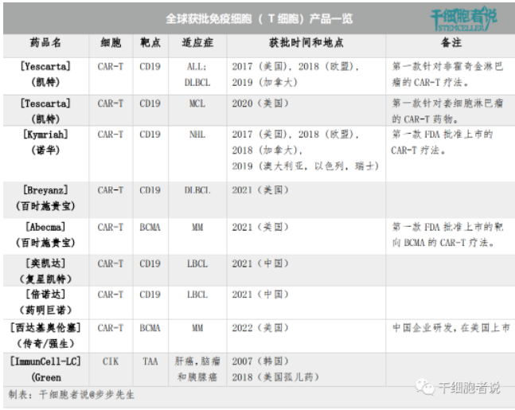Screen dimensions: 515x410
Task: Select the 细胞 column header
Action: point(111,43)
